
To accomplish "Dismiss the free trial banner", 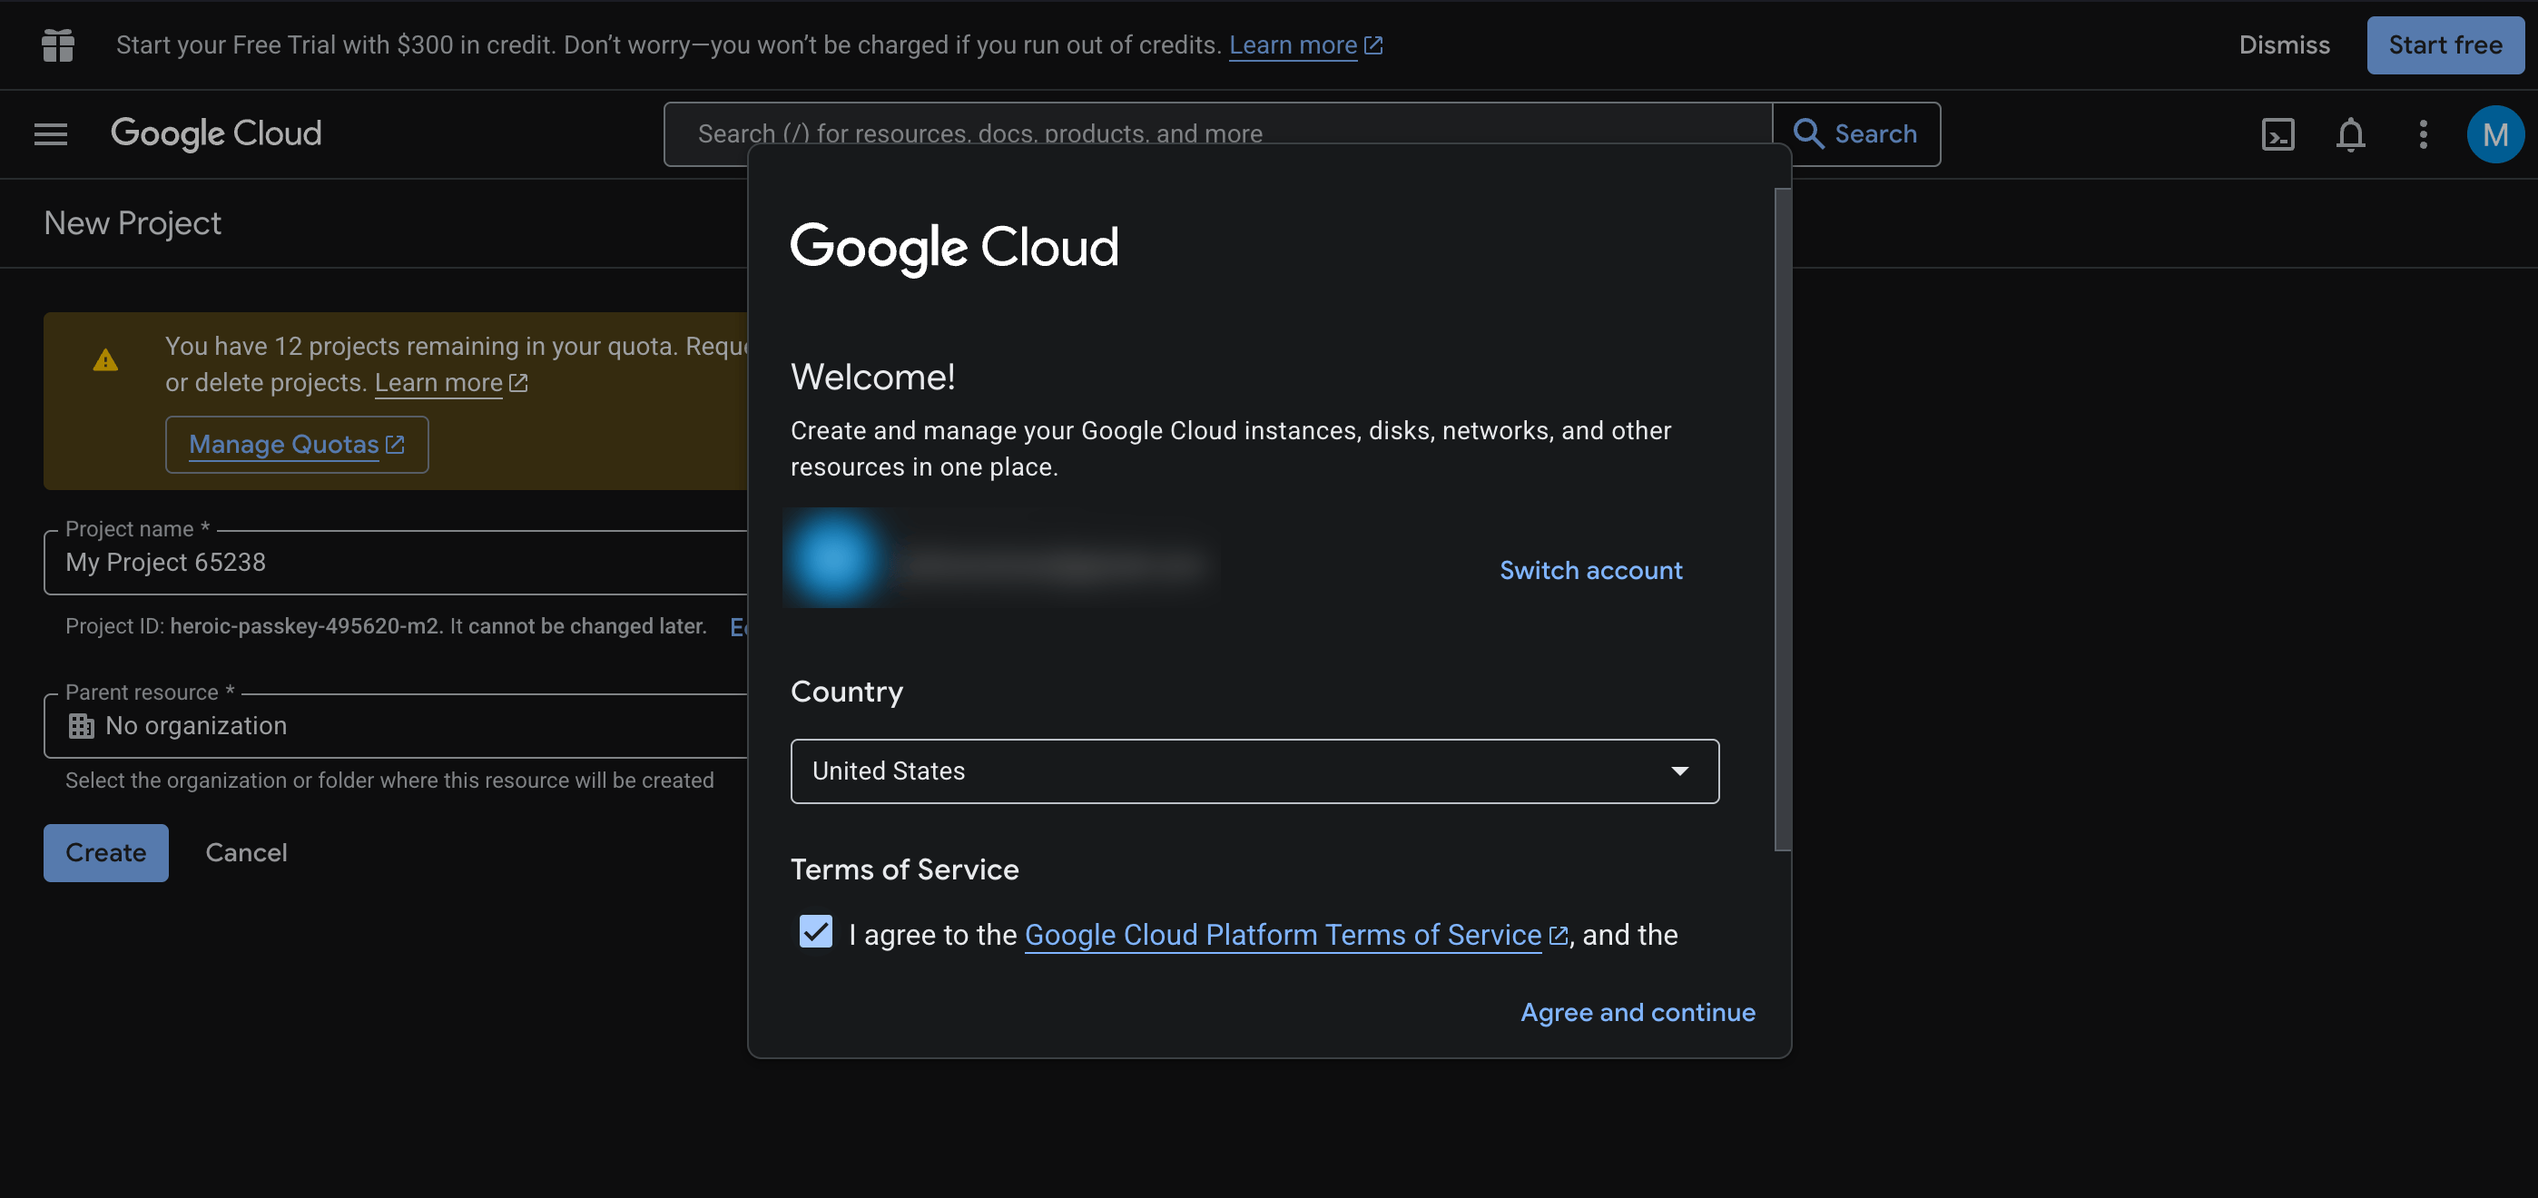I will coord(2284,45).
